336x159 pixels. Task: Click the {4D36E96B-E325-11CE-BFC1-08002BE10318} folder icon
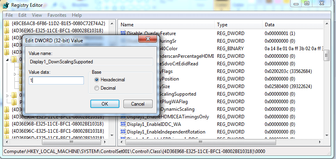tap(7, 124)
